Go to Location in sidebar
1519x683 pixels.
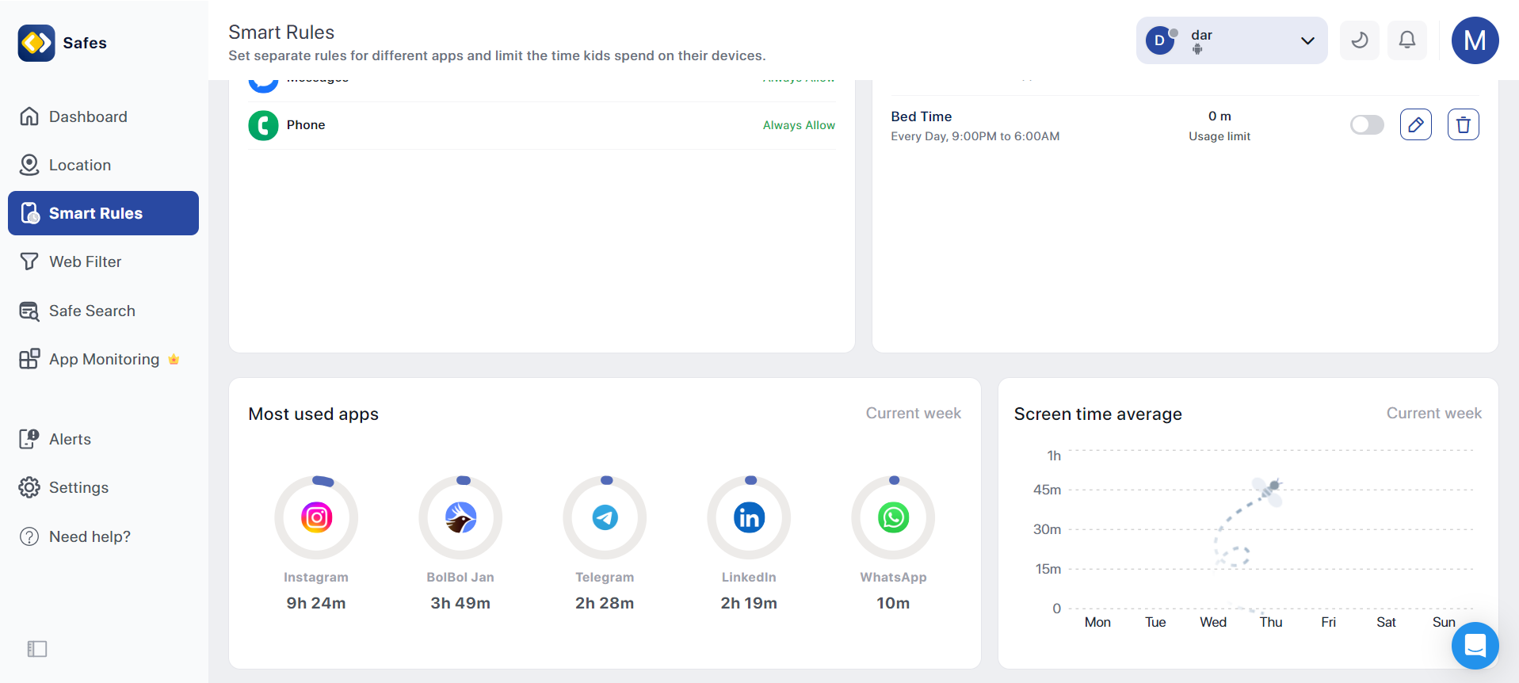[x=103, y=165]
